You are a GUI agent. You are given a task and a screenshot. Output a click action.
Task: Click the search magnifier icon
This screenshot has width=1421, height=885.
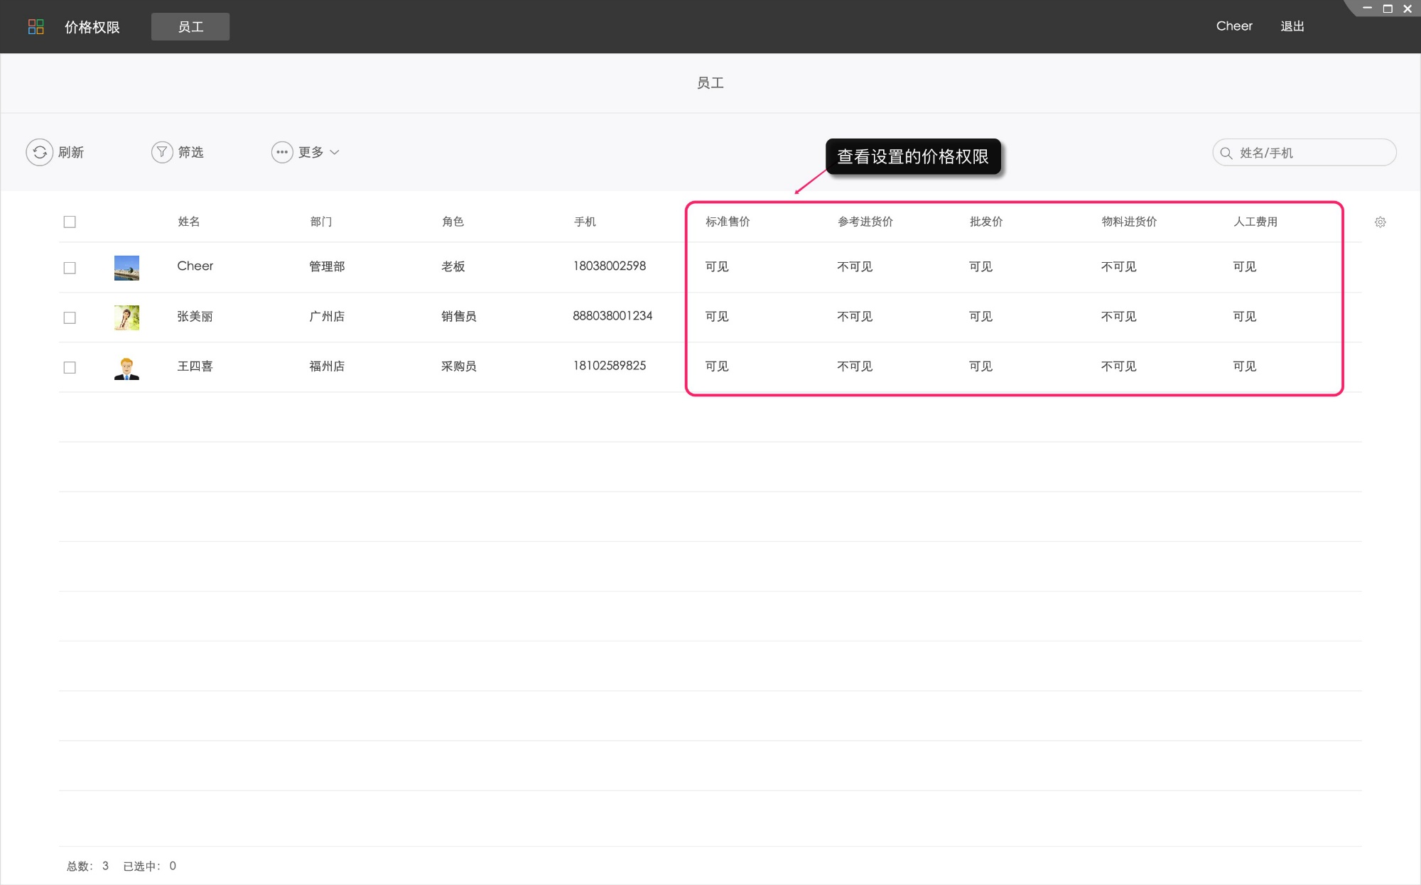click(1226, 153)
